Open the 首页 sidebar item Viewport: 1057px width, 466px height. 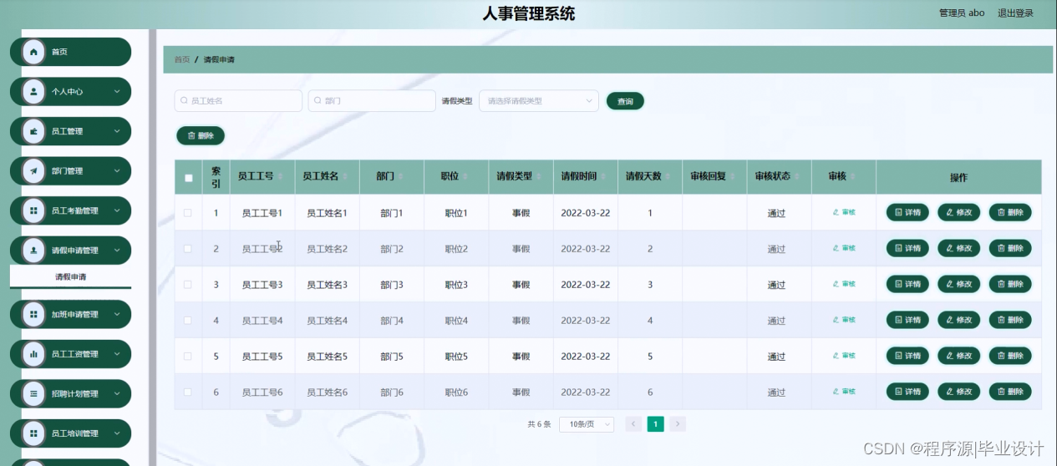pyautogui.click(x=70, y=52)
